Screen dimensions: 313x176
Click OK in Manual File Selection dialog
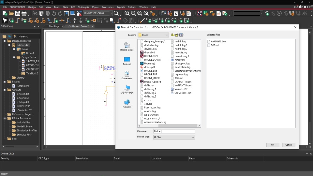273,145
